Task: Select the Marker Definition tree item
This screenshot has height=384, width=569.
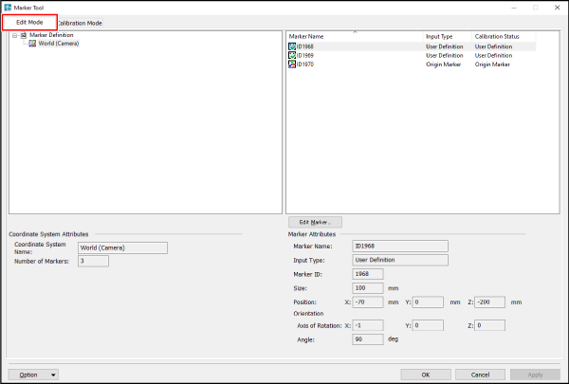Action: click(x=51, y=35)
